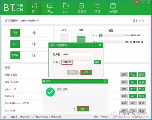Restart the nginx-1.12 service
This screenshot has height=120, width=152.
tap(142, 89)
